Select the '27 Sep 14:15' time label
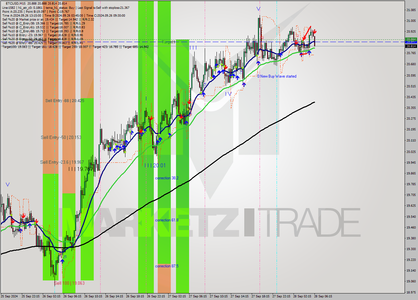 [x=239, y=296]
